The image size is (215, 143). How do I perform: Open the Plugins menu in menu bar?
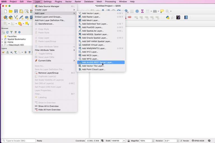[x=58, y=2]
